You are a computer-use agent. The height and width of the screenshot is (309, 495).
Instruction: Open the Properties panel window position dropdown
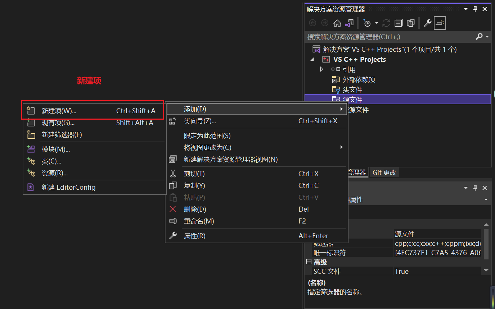(x=466, y=188)
